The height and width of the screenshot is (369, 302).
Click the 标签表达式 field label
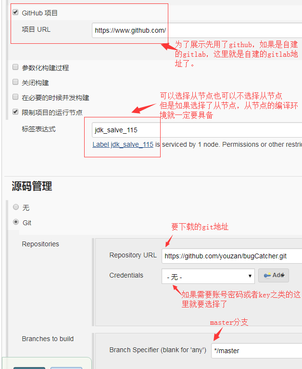click(38, 129)
